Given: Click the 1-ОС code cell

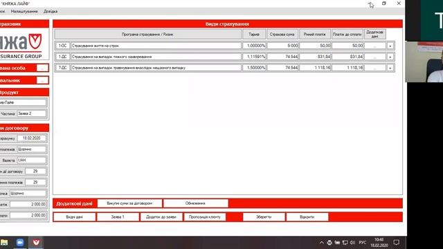Looking at the screenshot, I should coord(62,46).
